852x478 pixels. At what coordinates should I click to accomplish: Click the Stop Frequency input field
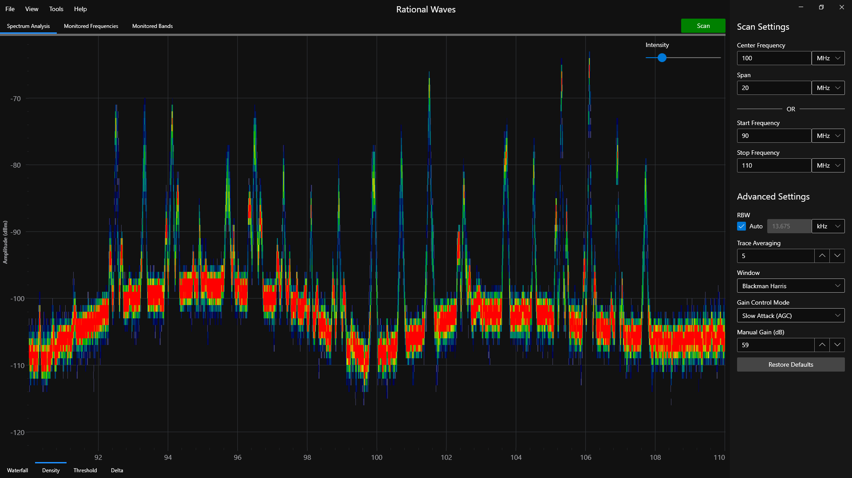[x=774, y=165]
